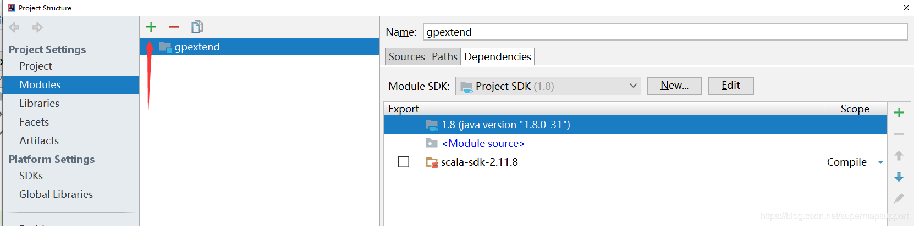The height and width of the screenshot is (226, 914).
Task: Open the Compile scope dropdown arrow
Action: pos(880,162)
